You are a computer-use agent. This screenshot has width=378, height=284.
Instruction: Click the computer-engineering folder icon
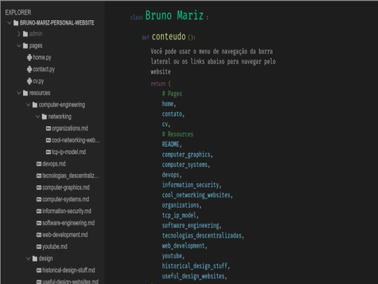(35, 104)
